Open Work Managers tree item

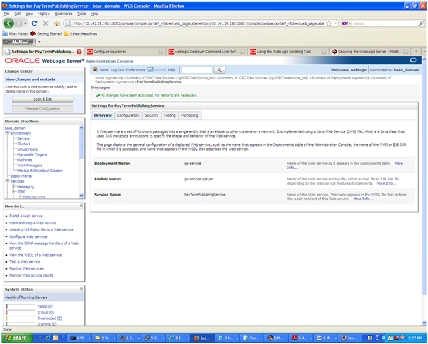tap(29, 165)
